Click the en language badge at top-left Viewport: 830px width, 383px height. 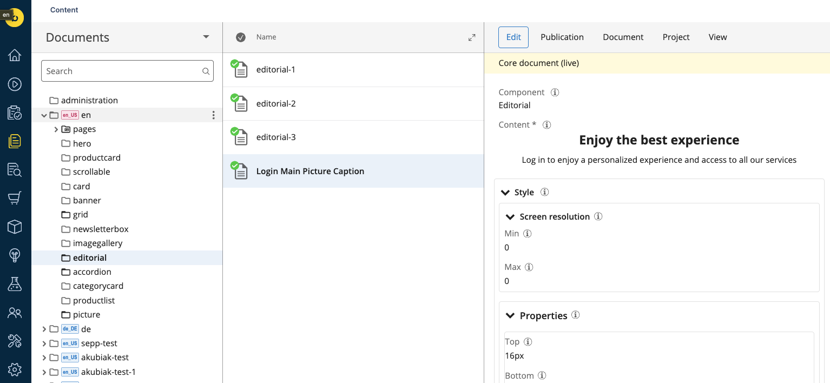coord(6,15)
